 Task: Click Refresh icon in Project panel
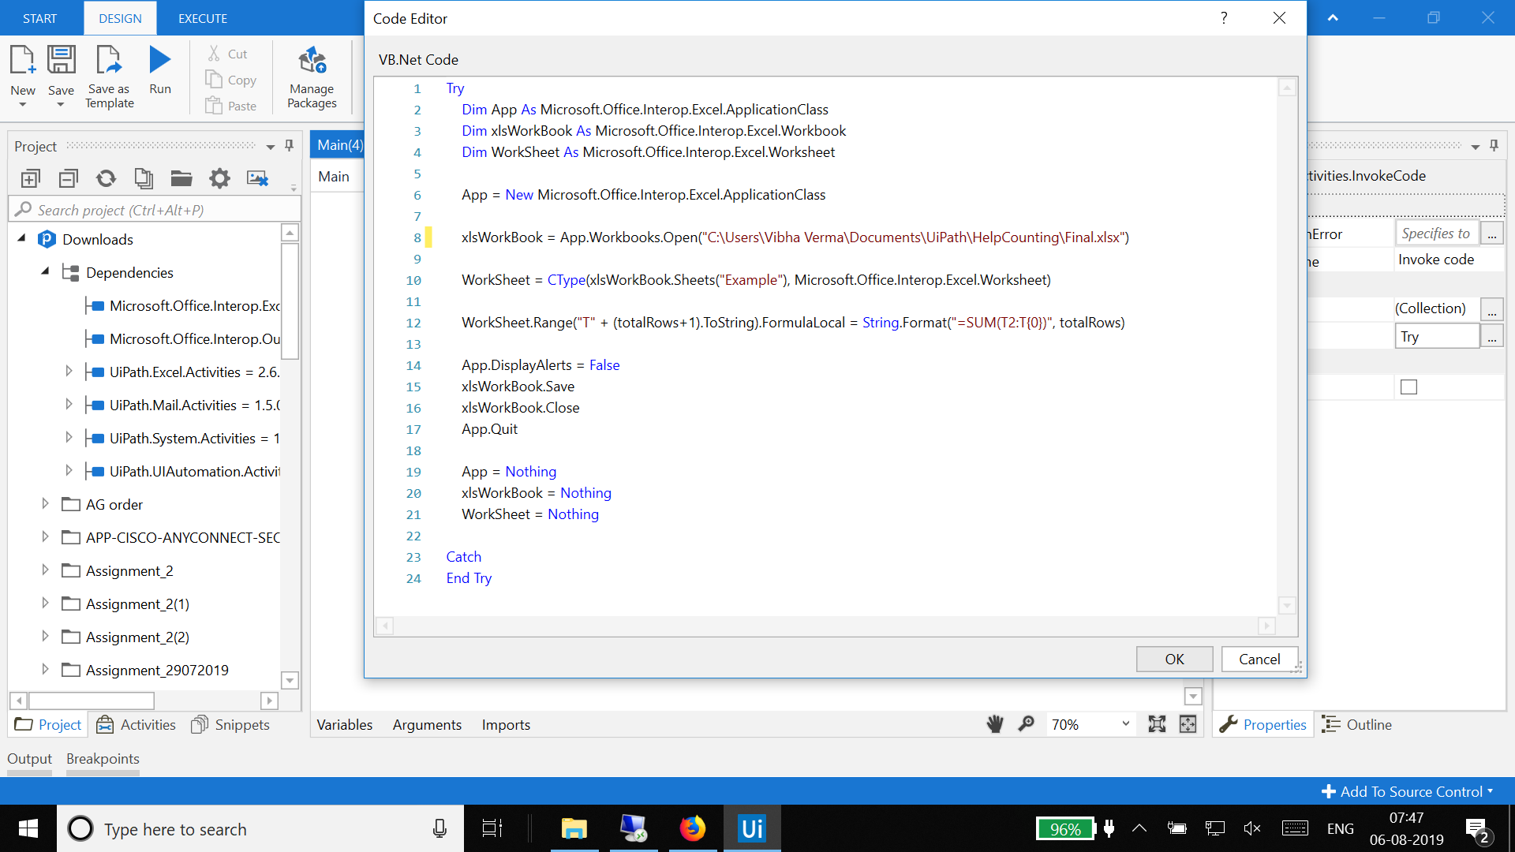(106, 179)
